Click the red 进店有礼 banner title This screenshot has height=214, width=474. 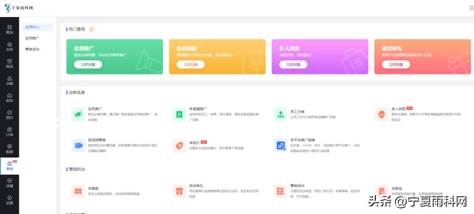click(392, 48)
